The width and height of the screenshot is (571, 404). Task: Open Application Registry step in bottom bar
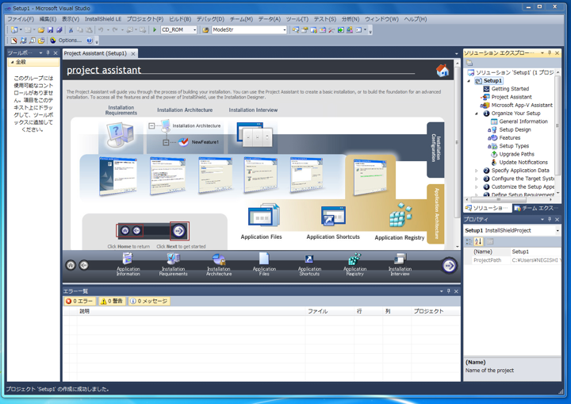click(x=355, y=264)
